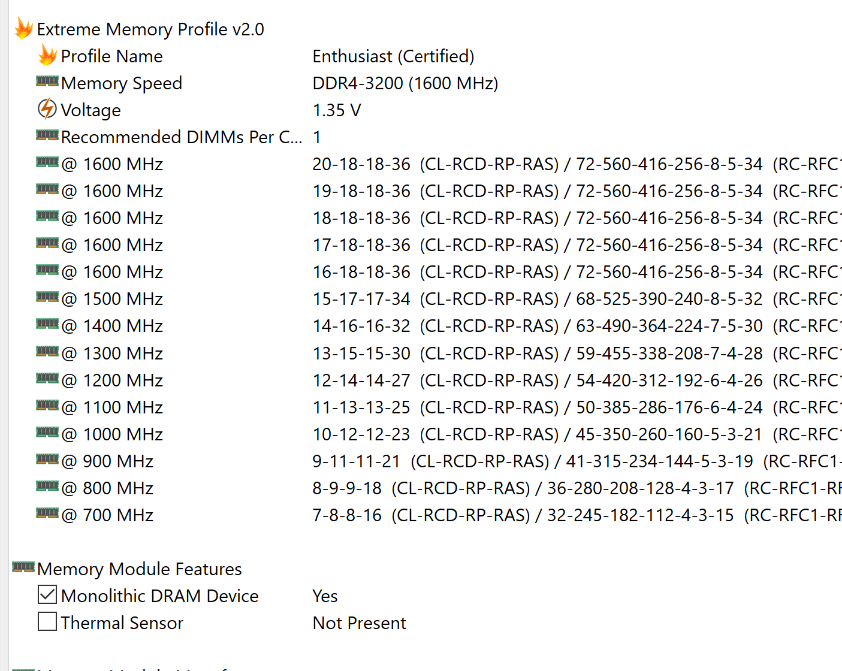Click the Not Present thermal sensor value
The image size is (842, 671).
click(x=360, y=623)
